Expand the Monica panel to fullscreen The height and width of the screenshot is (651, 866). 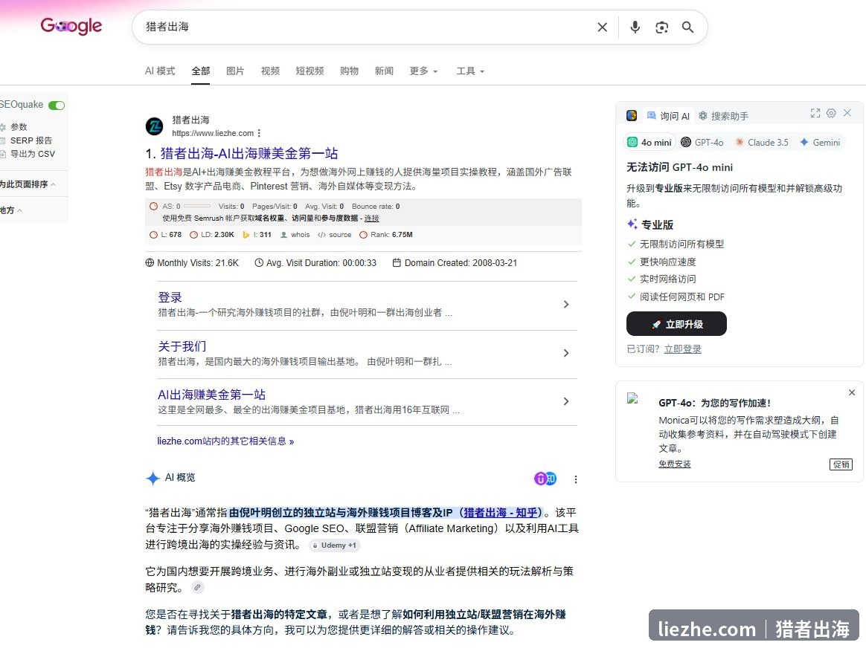(x=815, y=113)
